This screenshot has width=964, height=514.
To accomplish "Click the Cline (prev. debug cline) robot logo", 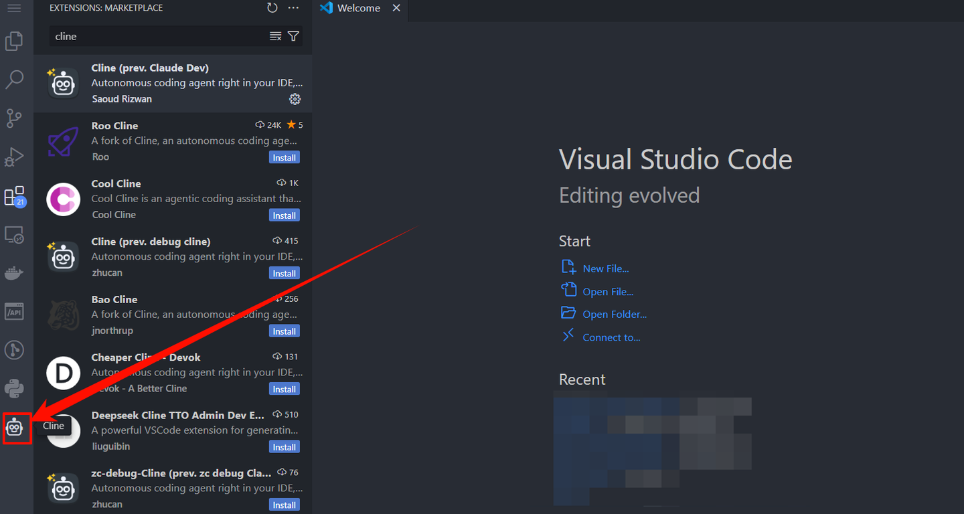I will pyautogui.click(x=63, y=257).
